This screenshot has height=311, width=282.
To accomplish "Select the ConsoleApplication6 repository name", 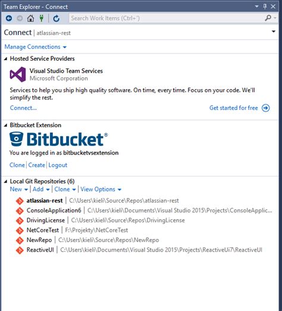I will [x=54, y=211].
